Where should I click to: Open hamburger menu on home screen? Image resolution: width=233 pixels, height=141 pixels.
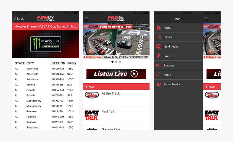coord(86,19)
